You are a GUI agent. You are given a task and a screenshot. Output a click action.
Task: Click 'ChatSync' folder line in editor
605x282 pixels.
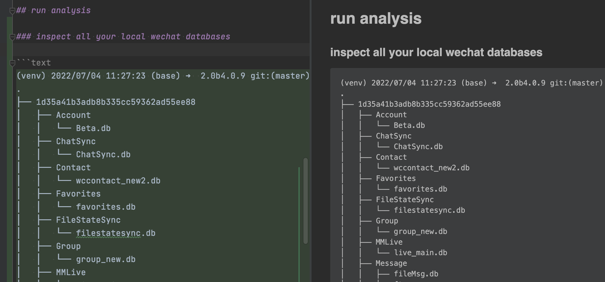click(x=76, y=141)
